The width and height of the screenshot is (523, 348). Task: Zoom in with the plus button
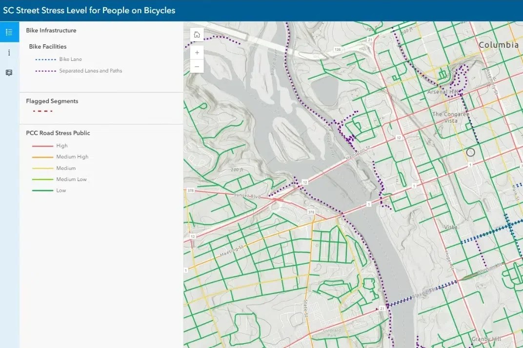197,53
